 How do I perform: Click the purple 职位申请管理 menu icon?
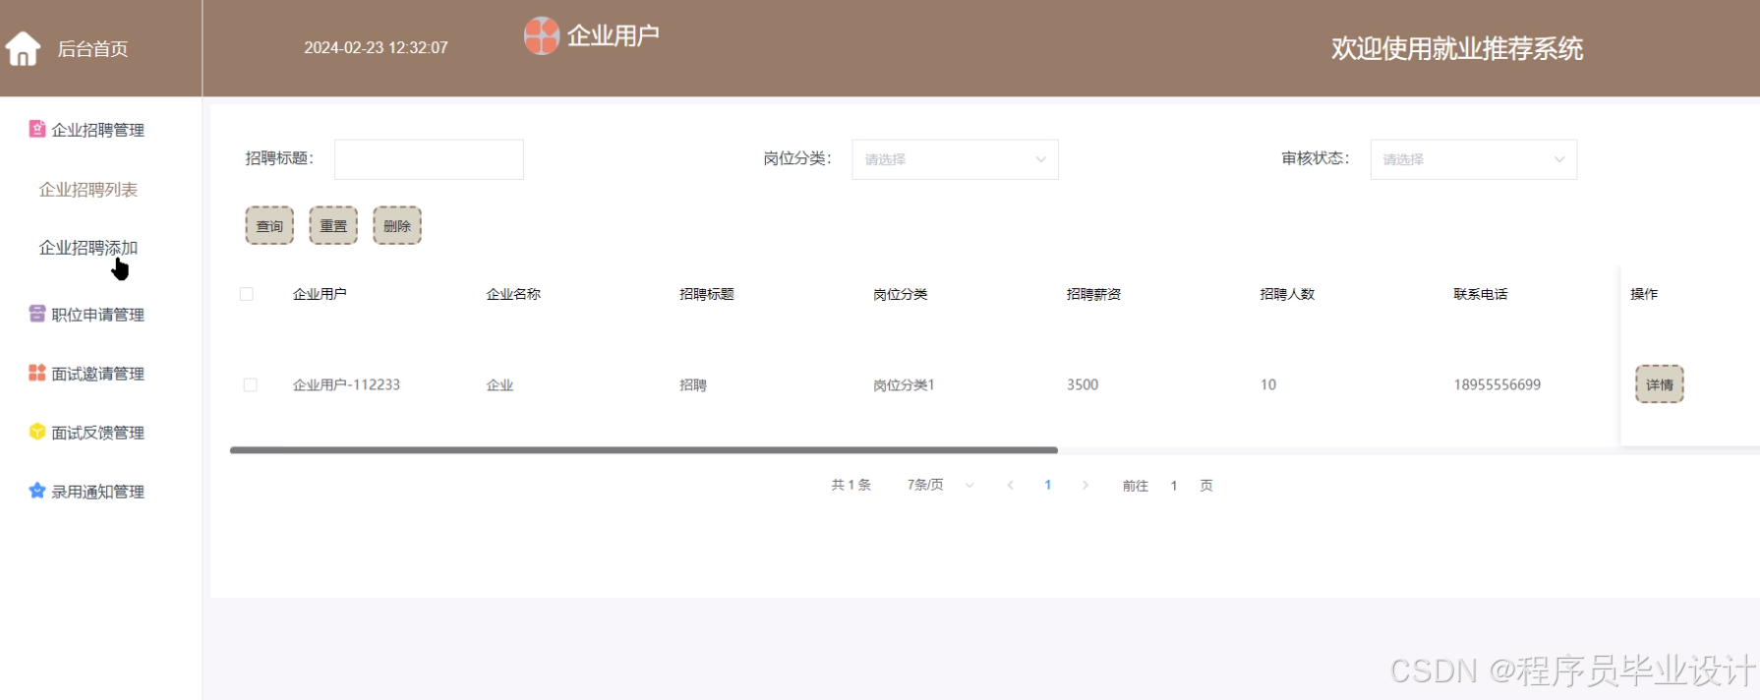(37, 314)
